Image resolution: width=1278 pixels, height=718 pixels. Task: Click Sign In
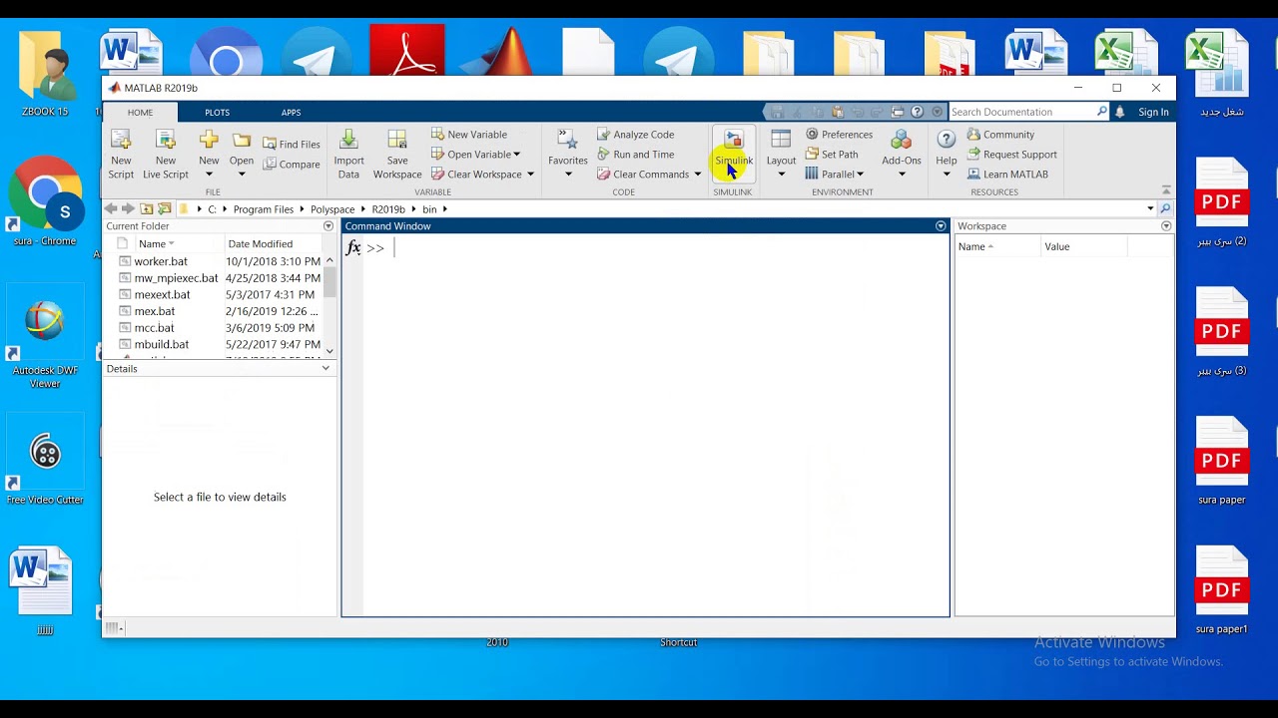[x=1153, y=113]
